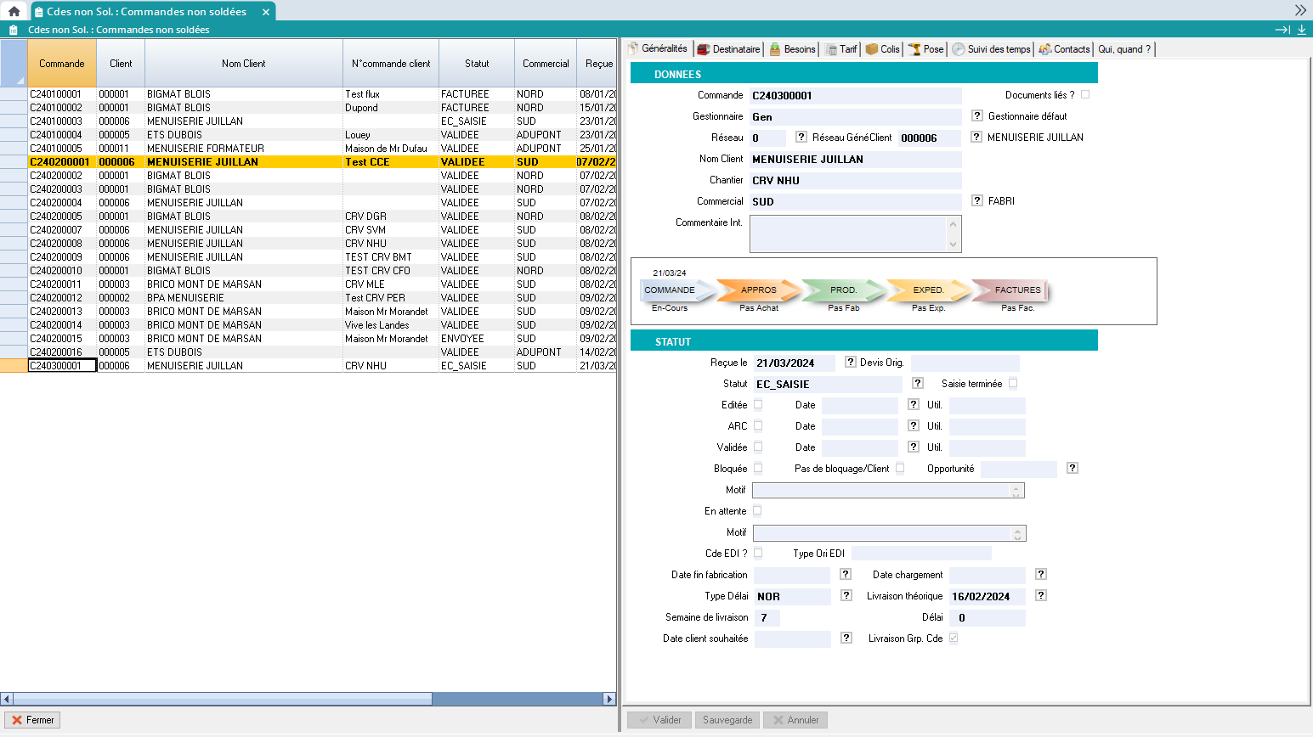The height and width of the screenshot is (737, 1313).
Task: Open the lookup icon beside Livraison théorique
Action: 1041,595
